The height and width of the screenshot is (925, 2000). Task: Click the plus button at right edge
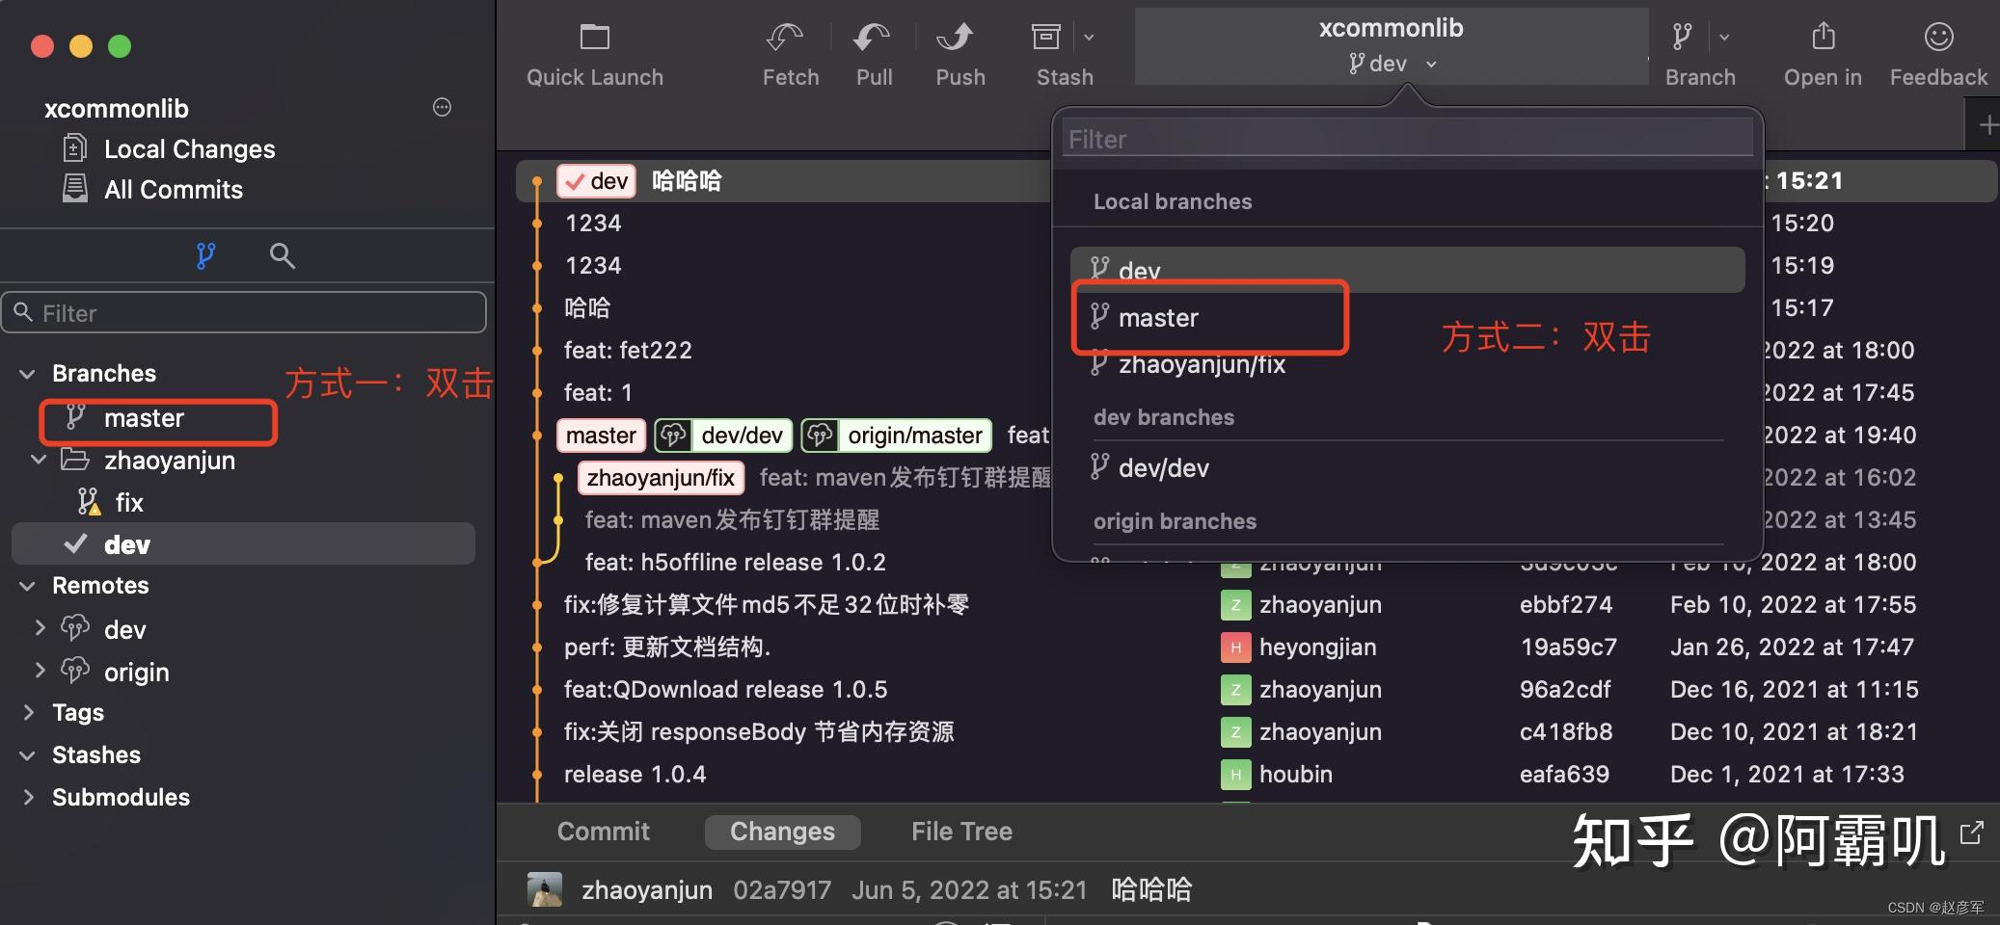point(1987,125)
